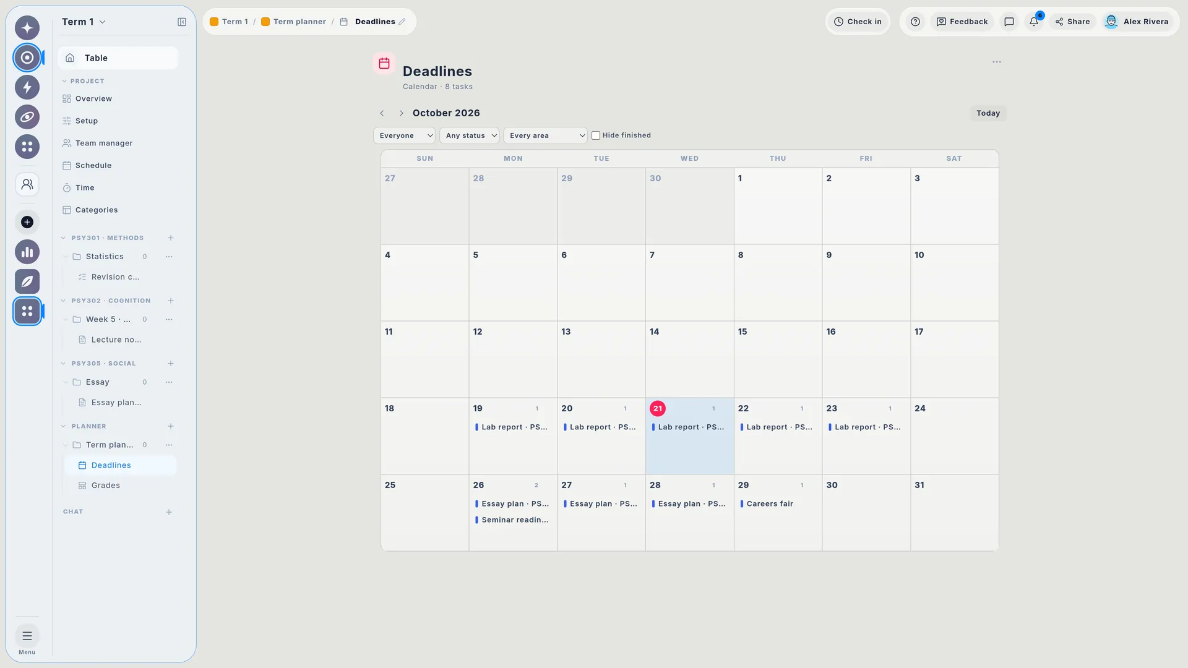Open the Term 1 workspace dropdown
This screenshot has height=668, width=1188.
(x=84, y=22)
